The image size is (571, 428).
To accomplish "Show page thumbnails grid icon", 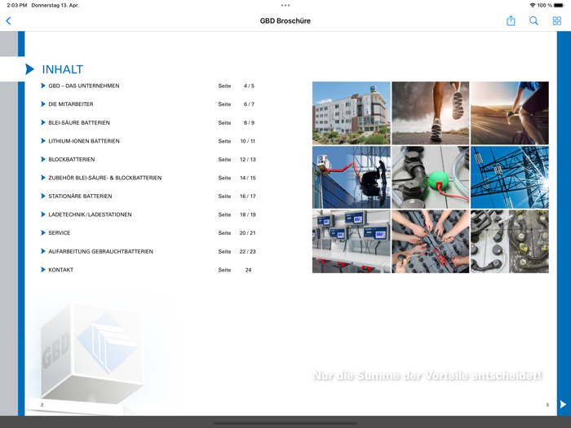I will [557, 20].
